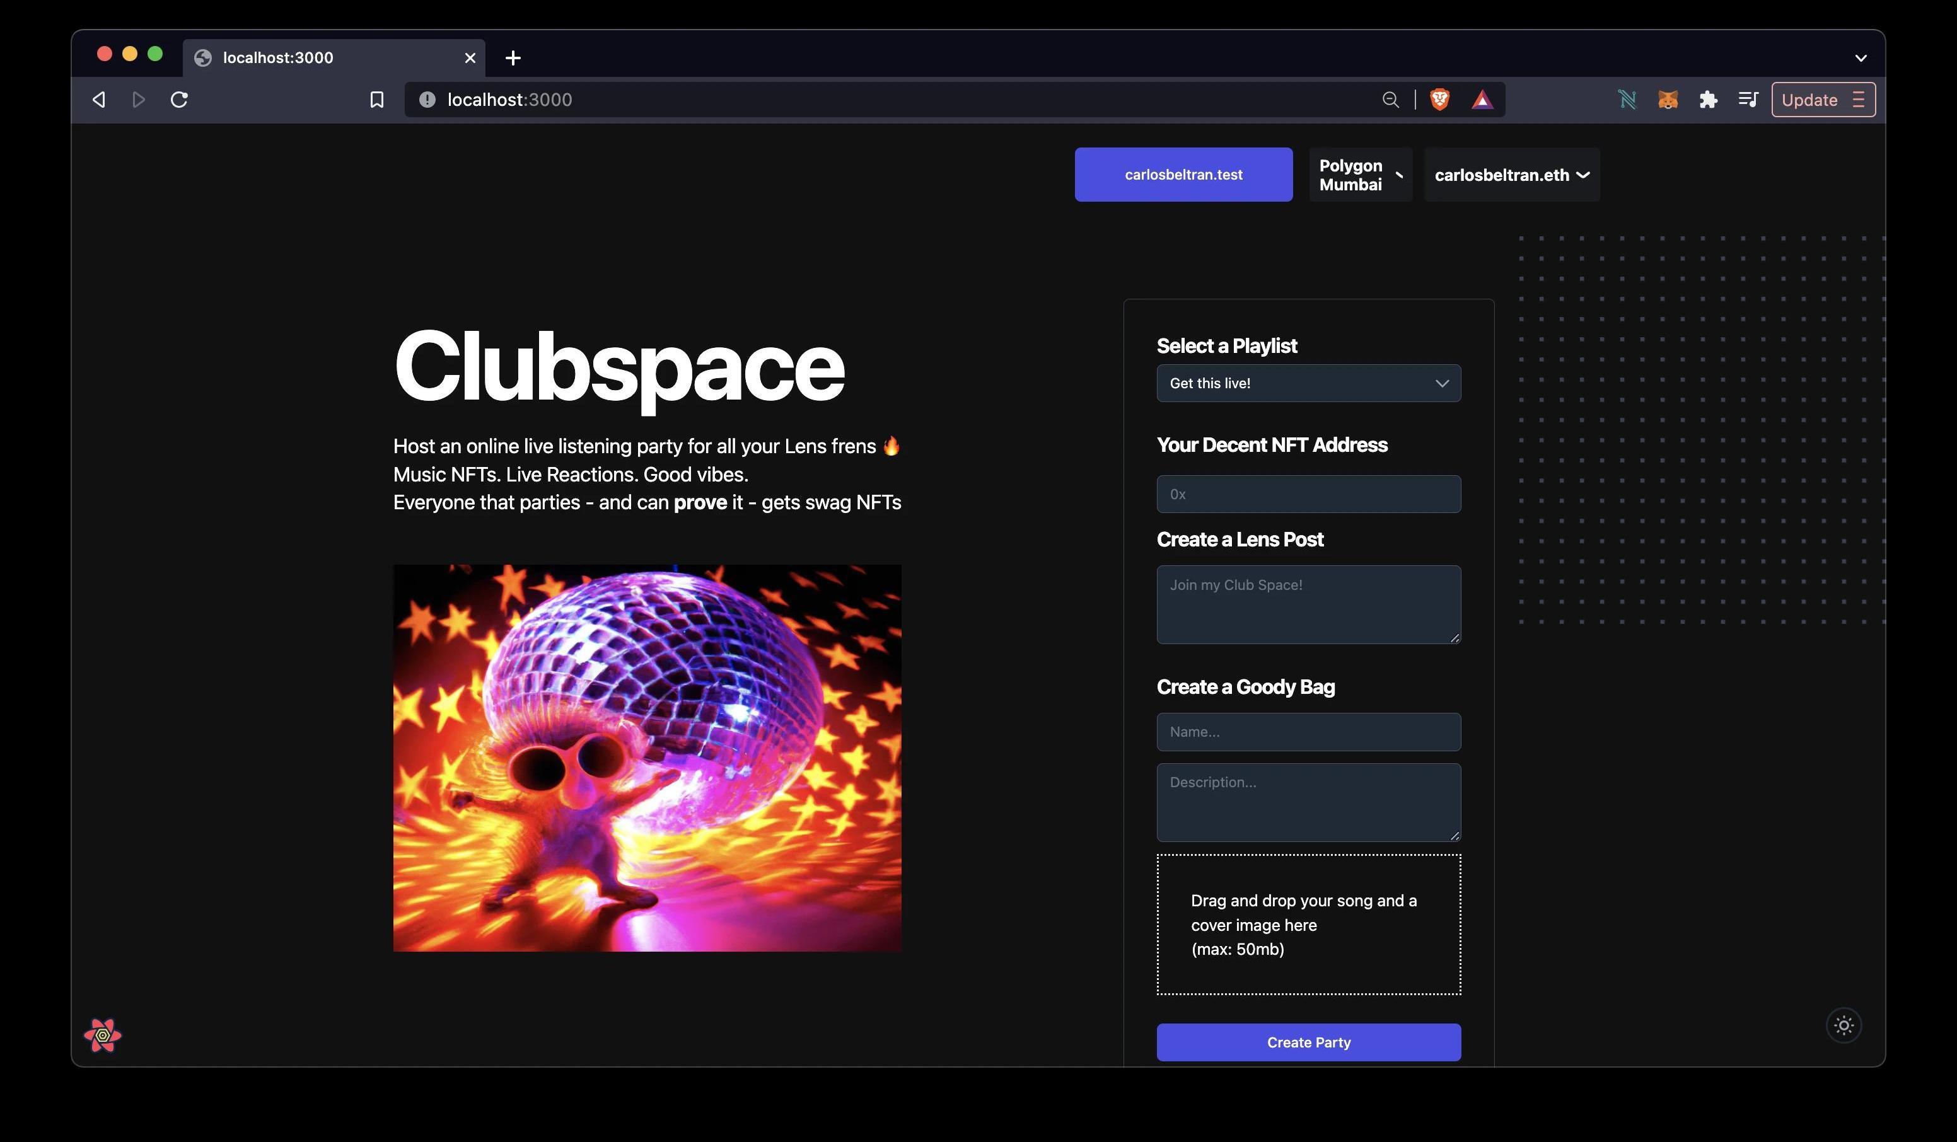Open the Brave Rewards triangle icon
Screen dimensions: 1957x1142
click(x=1482, y=100)
